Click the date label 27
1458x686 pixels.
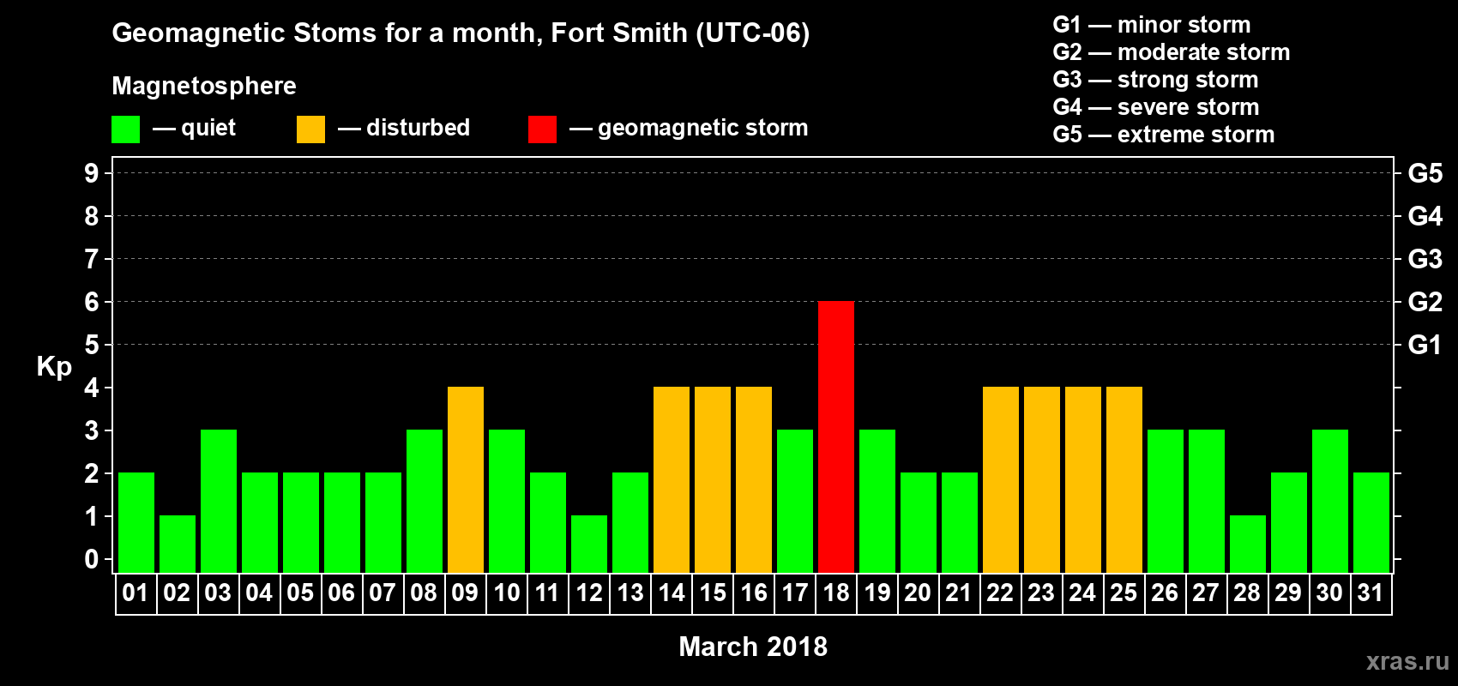pyautogui.click(x=1206, y=593)
